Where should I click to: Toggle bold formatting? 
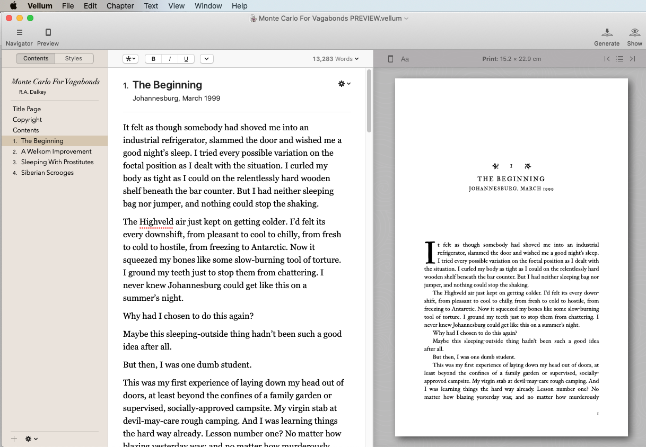click(x=153, y=59)
